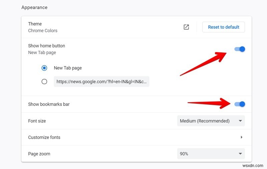Click the Show bookmarks bar label
267x169 pixels.
pyautogui.click(x=49, y=104)
